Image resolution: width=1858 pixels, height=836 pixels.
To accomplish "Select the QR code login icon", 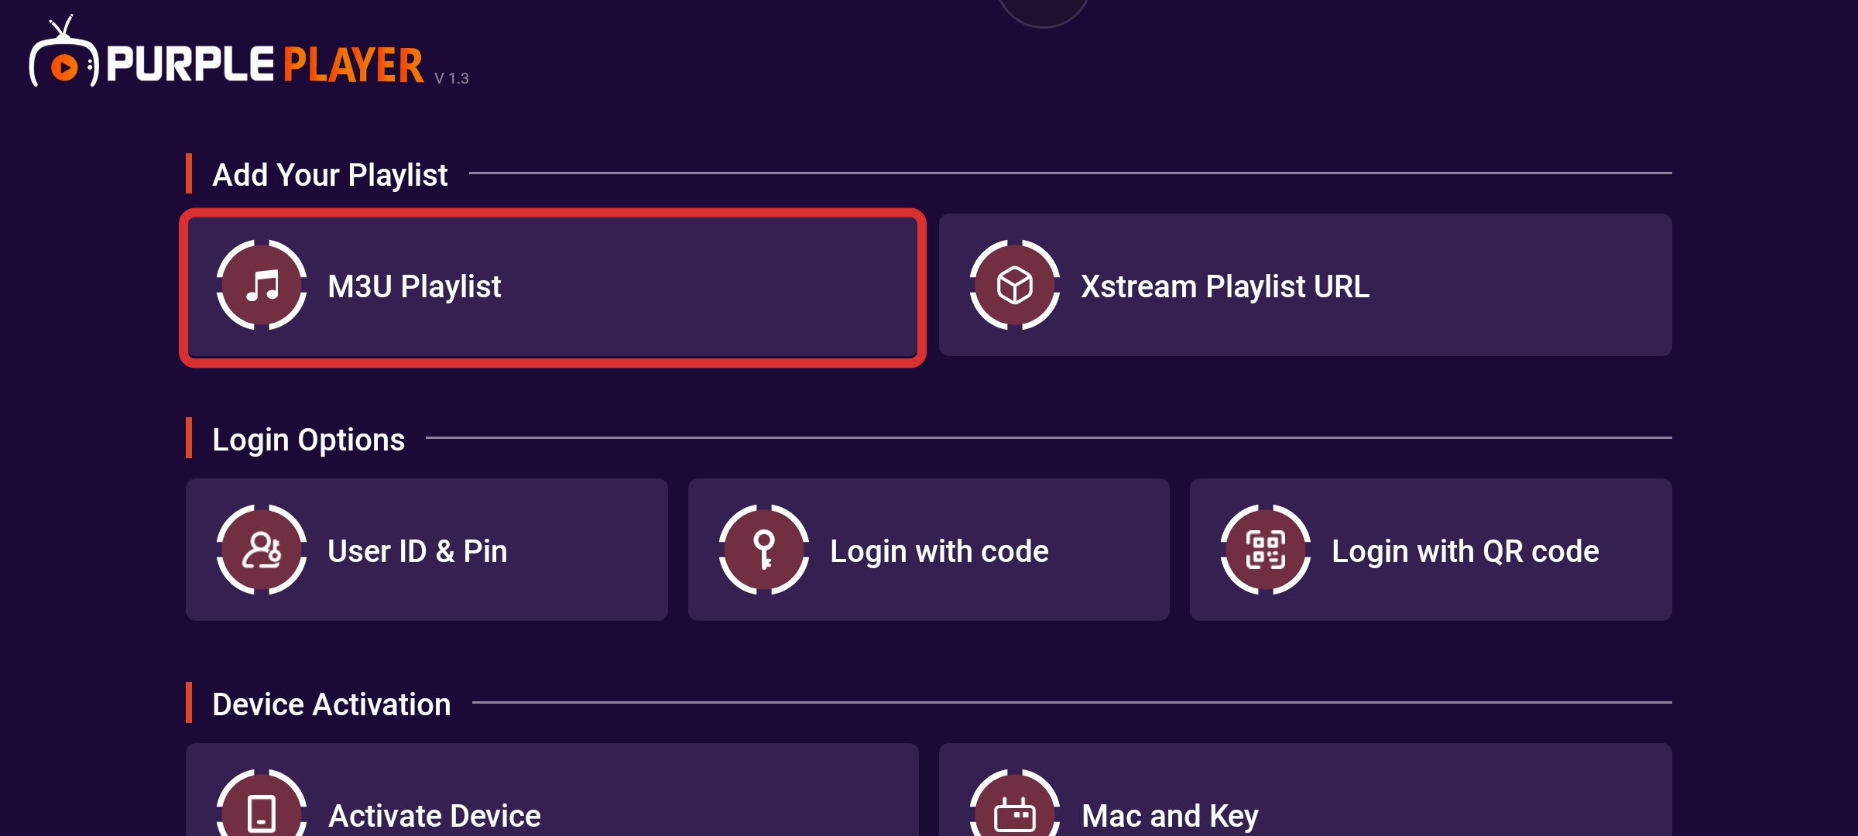I will point(1263,550).
